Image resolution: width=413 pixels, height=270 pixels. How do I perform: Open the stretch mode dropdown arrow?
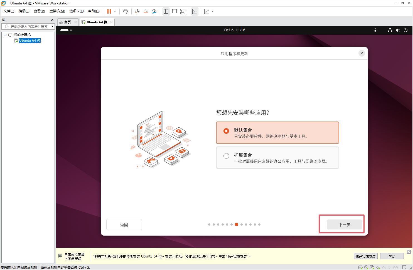point(213,11)
